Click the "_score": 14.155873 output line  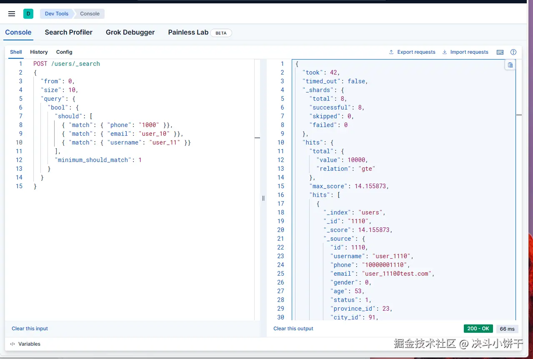tap(358, 230)
